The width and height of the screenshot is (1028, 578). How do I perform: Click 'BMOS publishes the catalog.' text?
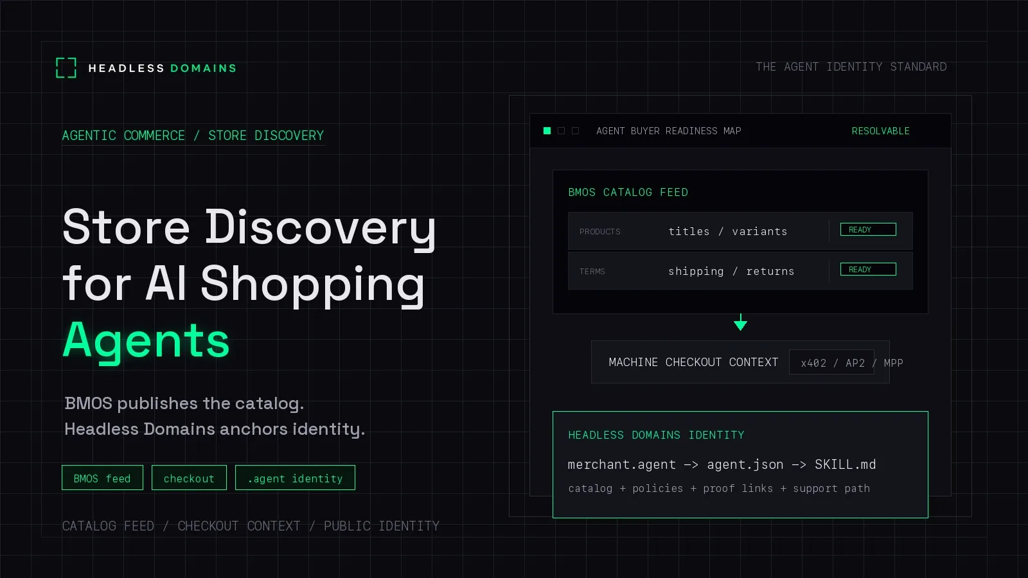184,403
